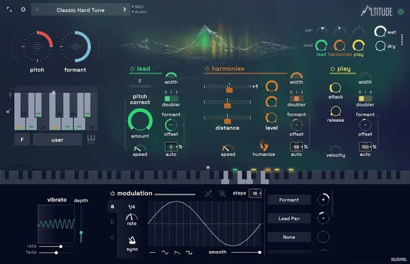Toggle the play section power button
This screenshot has width=410, height=264.
pyautogui.click(x=333, y=69)
